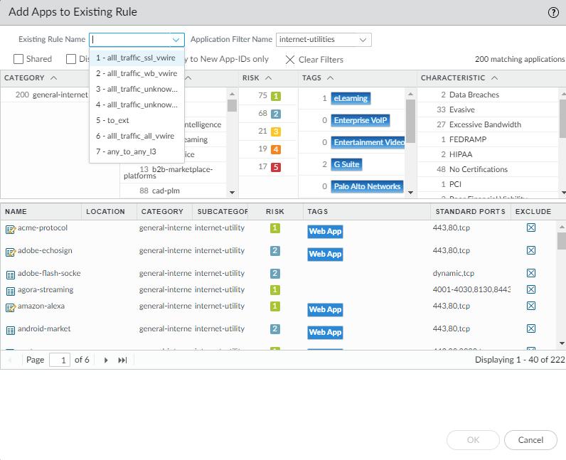Go to next page arrow in pager
The height and width of the screenshot is (460, 566).
(107, 360)
